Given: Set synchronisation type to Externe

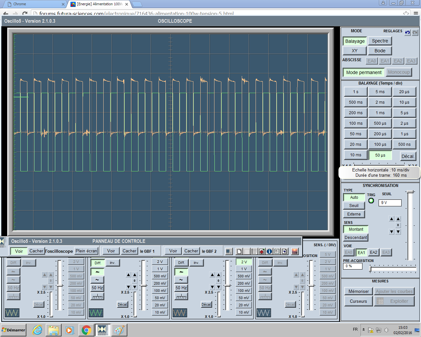Looking at the screenshot, I should [x=354, y=214].
